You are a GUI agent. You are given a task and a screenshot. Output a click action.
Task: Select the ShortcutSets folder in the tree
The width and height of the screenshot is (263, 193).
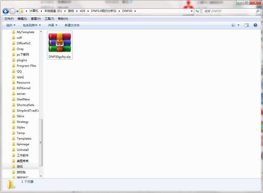[x=23, y=105]
